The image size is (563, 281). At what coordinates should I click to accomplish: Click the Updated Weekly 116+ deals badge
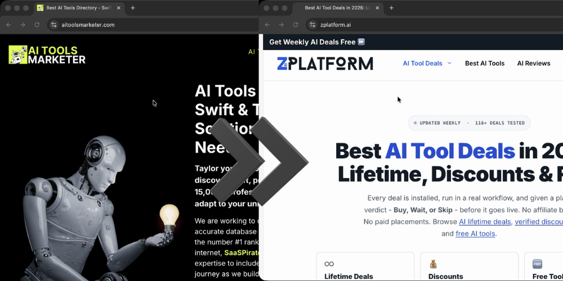coord(470,123)
